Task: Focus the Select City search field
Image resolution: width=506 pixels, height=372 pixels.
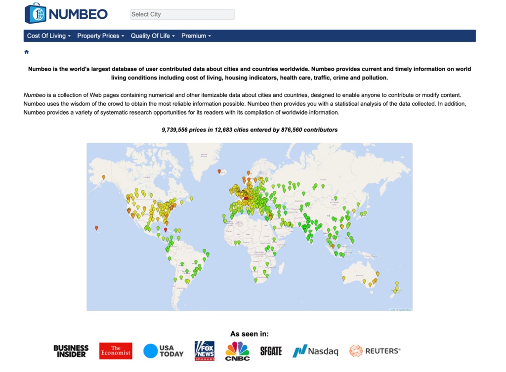Action: coord(182,14)
